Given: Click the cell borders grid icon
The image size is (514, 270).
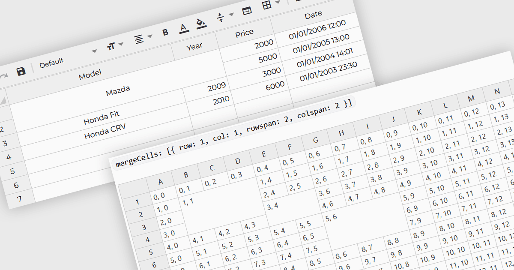Looking at the screenshot, I should point(267,5).
